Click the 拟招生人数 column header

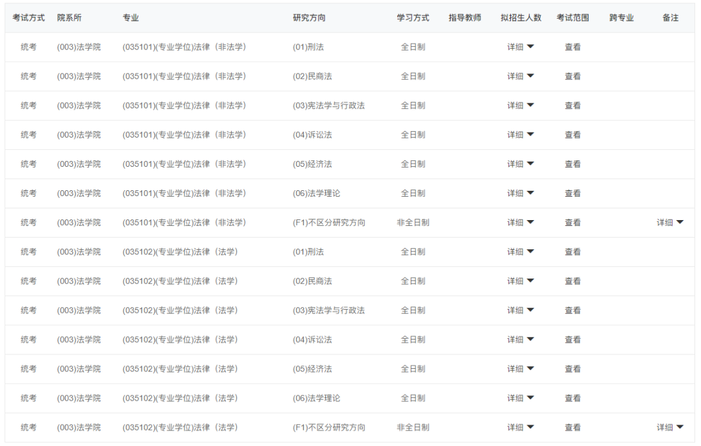tap(521, 18)
